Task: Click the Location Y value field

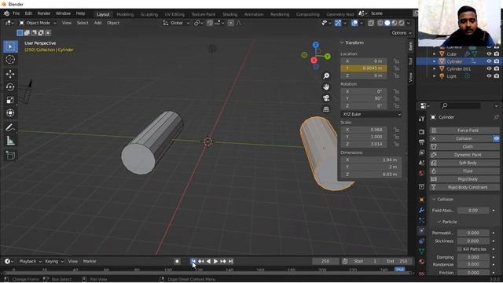Action: click(x=364, y=68)
